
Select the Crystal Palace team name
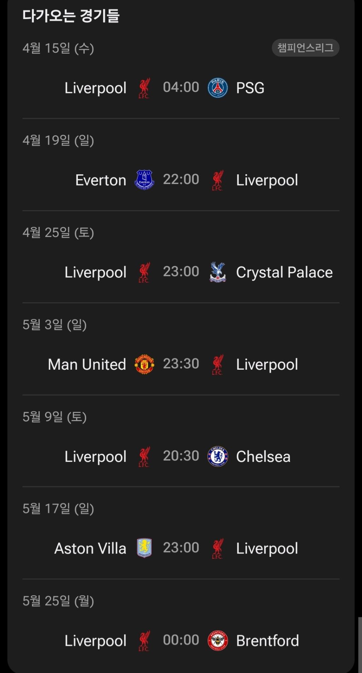pyautogui.click(x=284, y=273)
